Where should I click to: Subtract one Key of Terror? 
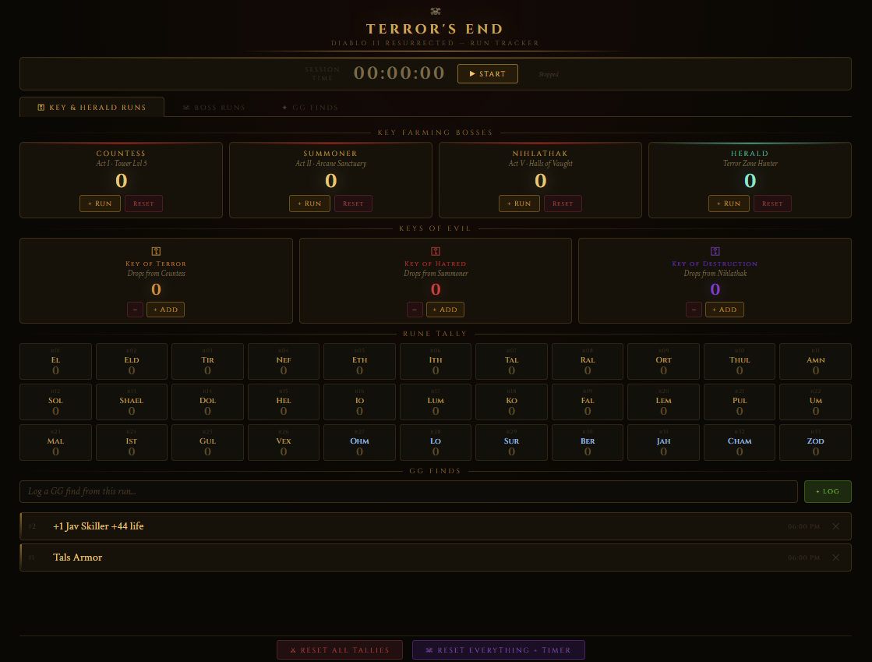[135, 310]
